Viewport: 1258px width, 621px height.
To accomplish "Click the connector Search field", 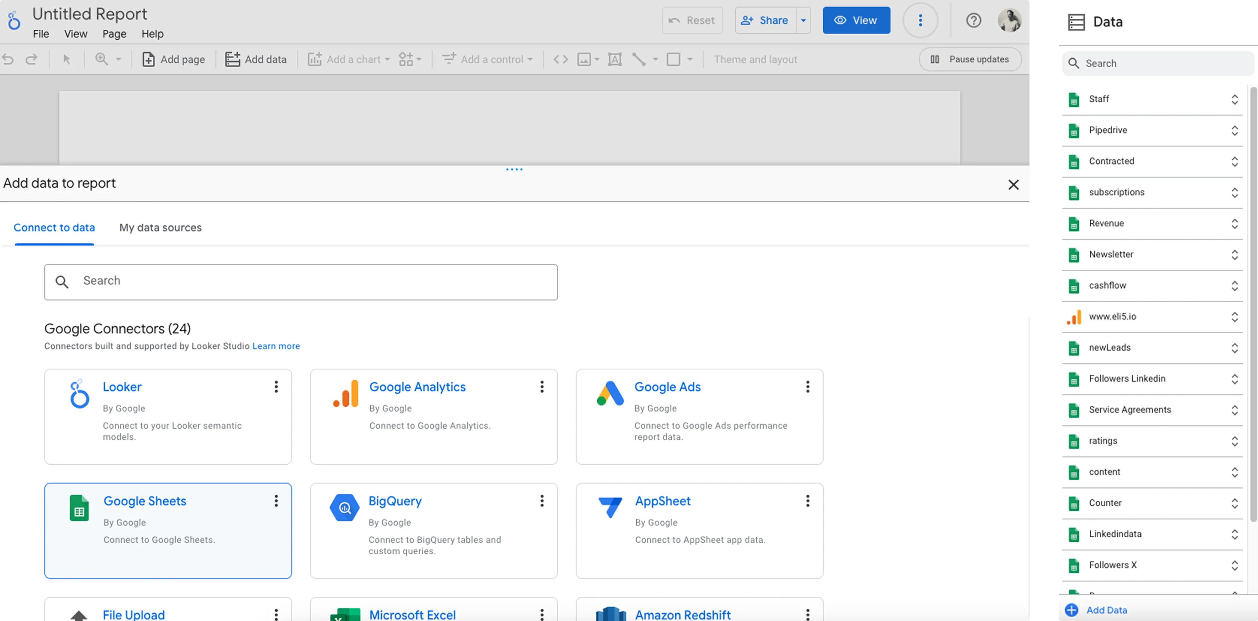I will coord(301,282).
